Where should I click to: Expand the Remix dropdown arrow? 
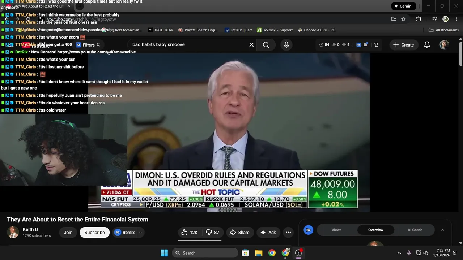point(140,233)
